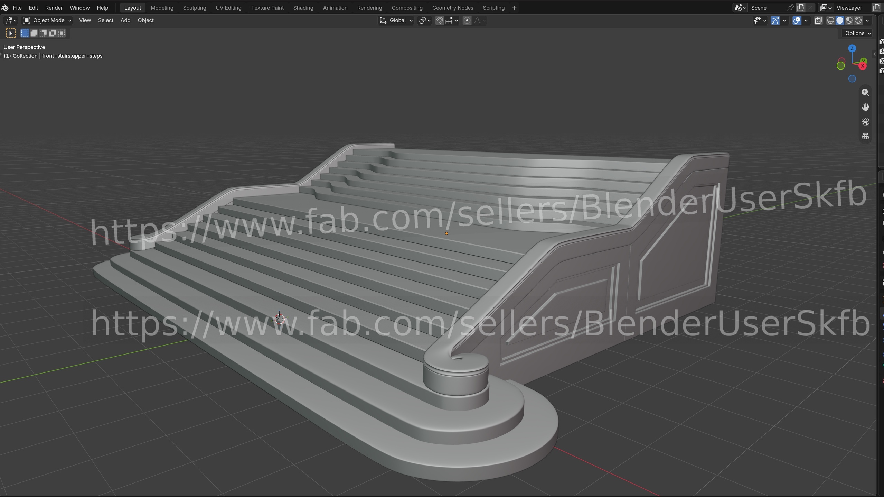The width and height of the screenshot is (884, 497).
Task: Click the zoom view magnifier icon
Action: coord(865,92)
